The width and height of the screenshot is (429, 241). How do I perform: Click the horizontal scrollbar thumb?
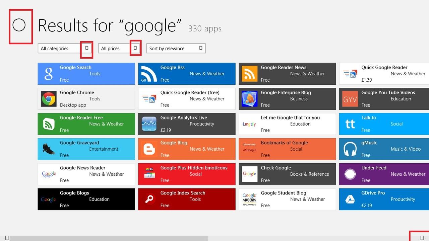109,238
